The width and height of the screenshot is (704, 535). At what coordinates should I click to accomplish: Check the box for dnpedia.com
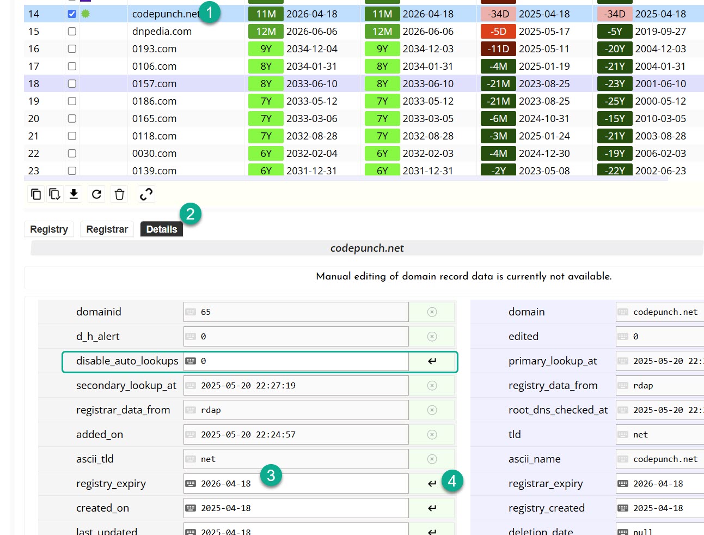[72, 32]
